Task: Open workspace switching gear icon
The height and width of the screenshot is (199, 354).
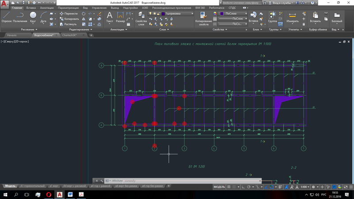Action: (313, 187)
